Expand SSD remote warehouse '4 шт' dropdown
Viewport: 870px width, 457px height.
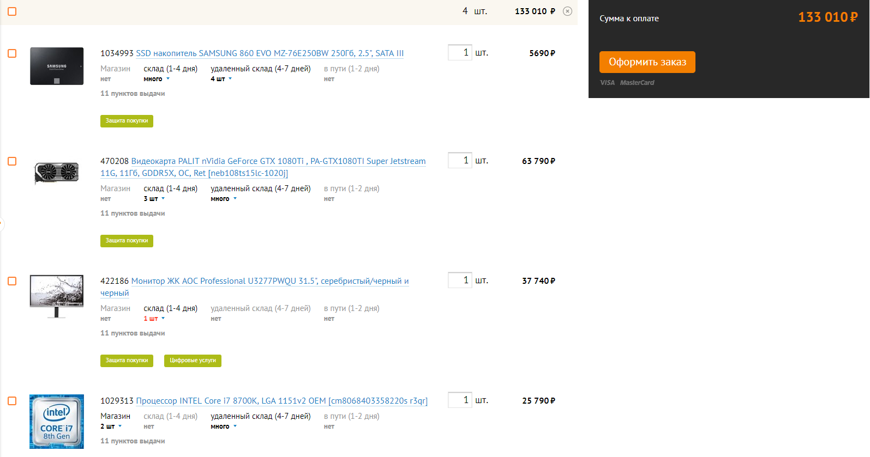(221, 79)
